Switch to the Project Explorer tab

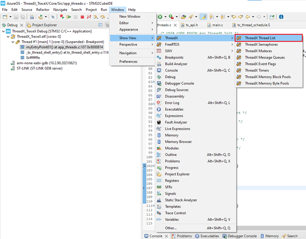[42, 25]
